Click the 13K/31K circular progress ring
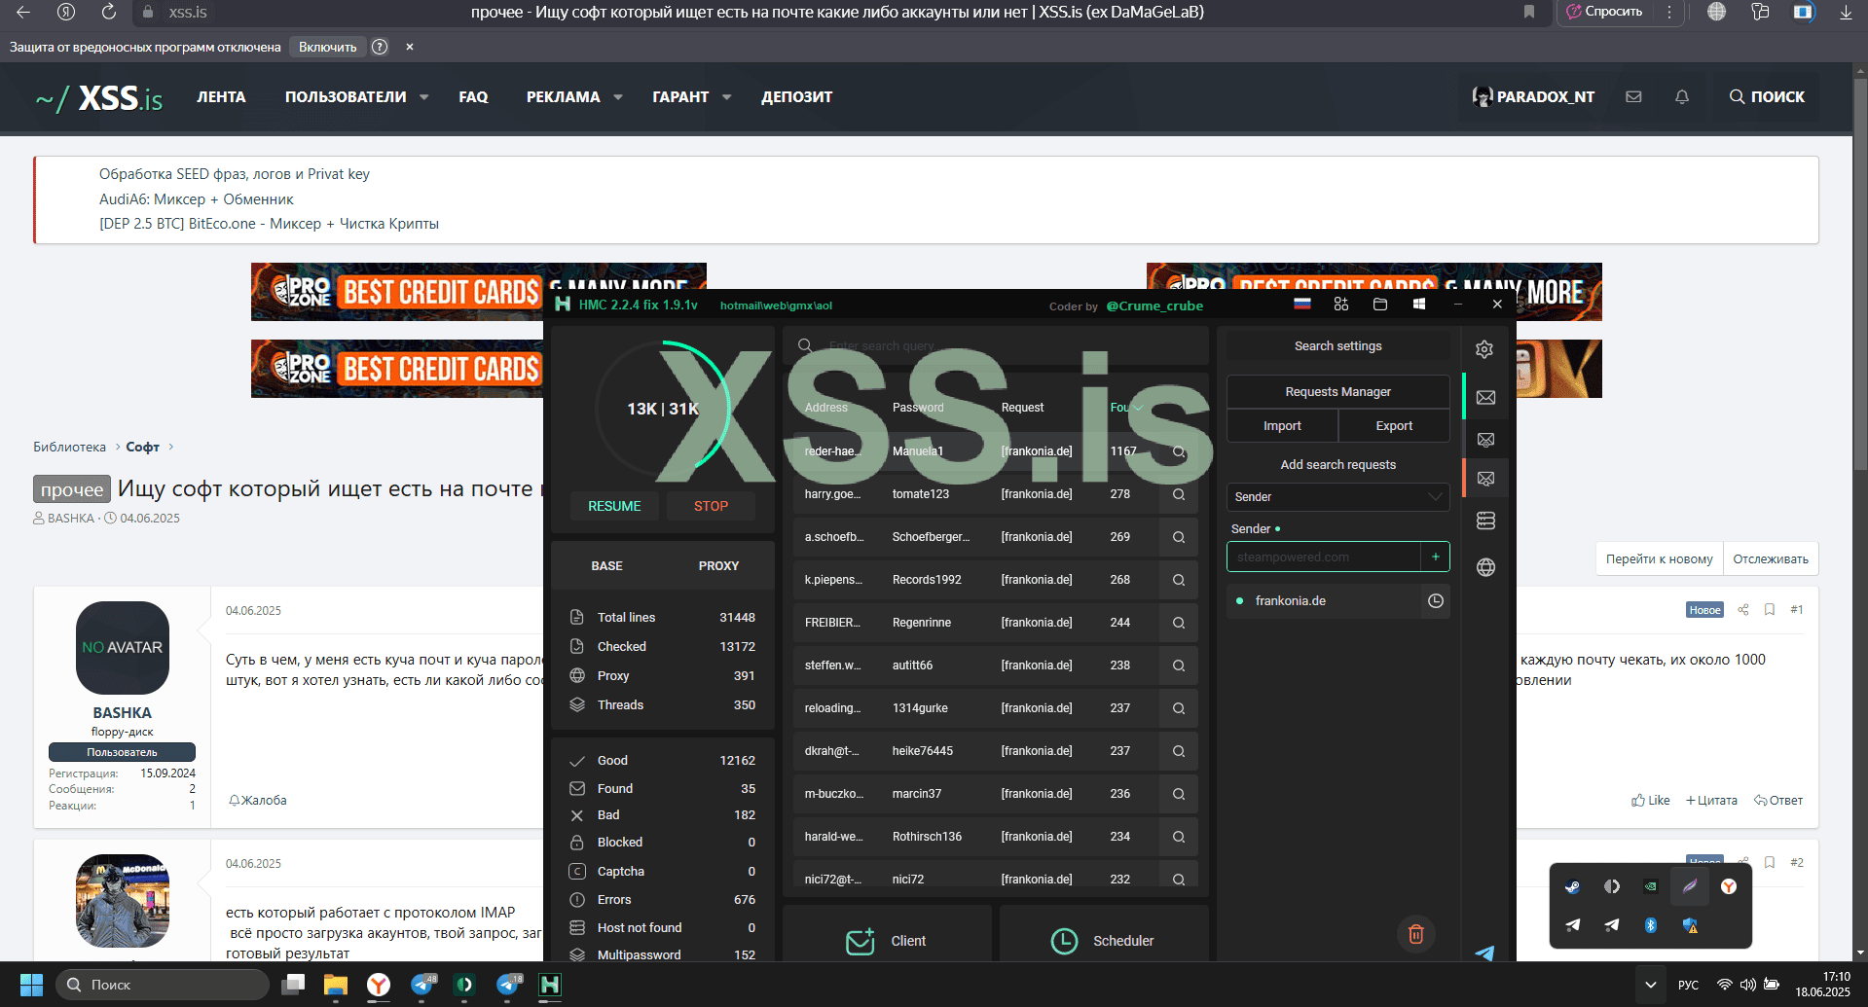This screenshot has height=1007, width=1868. point(662,409)
